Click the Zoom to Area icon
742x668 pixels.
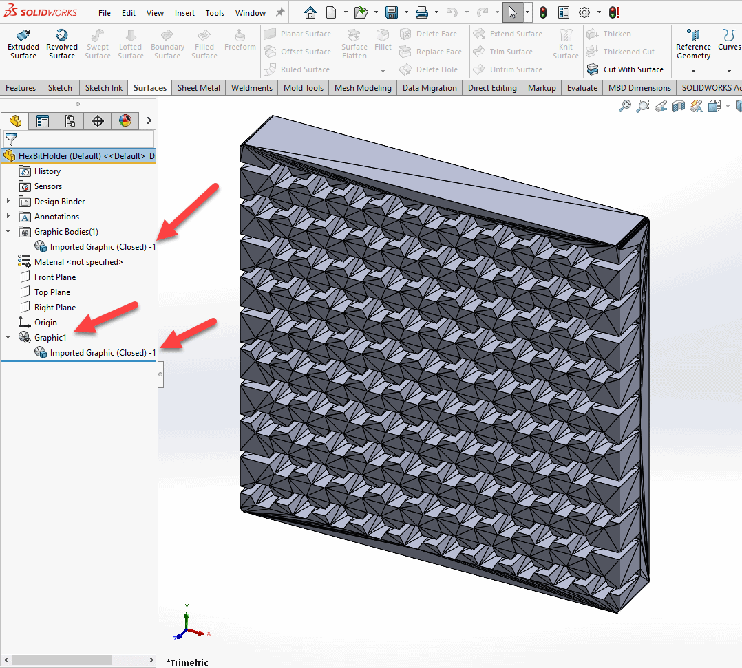tap(643, 106)
